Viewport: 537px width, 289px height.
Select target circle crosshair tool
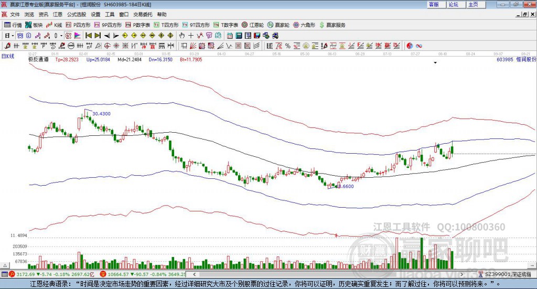pos(107,46)
